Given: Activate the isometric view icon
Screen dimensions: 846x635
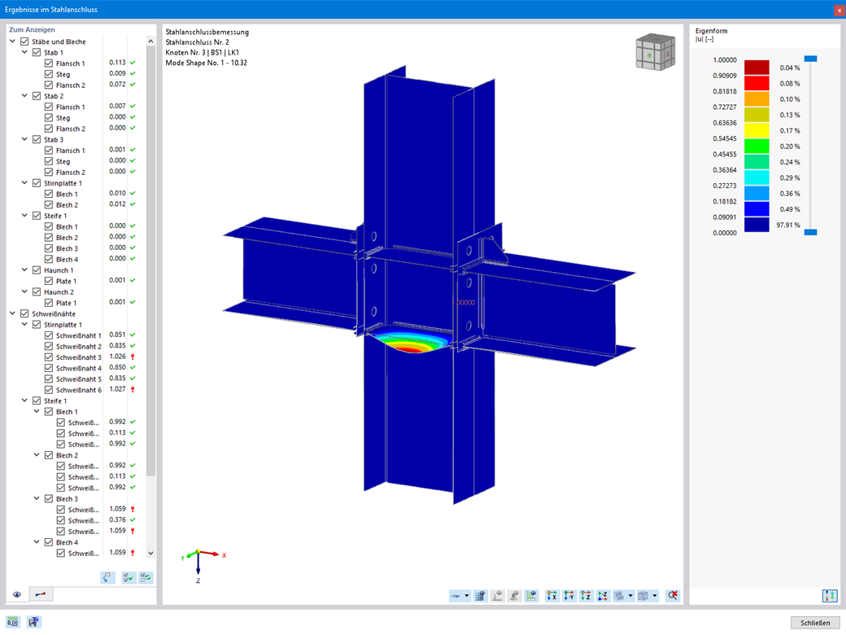Looking at the screenshot, I should click(x=643, y=595).
